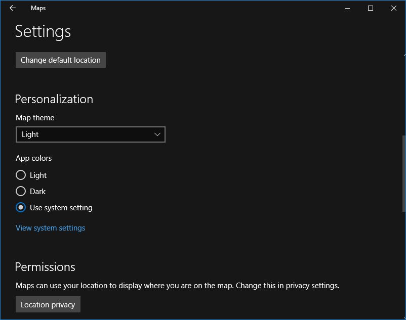Click the Map theme label
The image size is (406, 320).
35,118
